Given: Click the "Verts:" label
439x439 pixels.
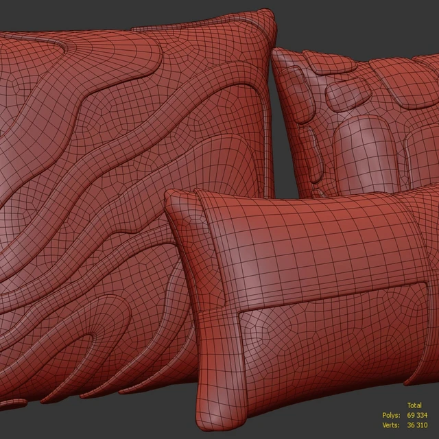Looking at the screenshot, I should (391, 425).
